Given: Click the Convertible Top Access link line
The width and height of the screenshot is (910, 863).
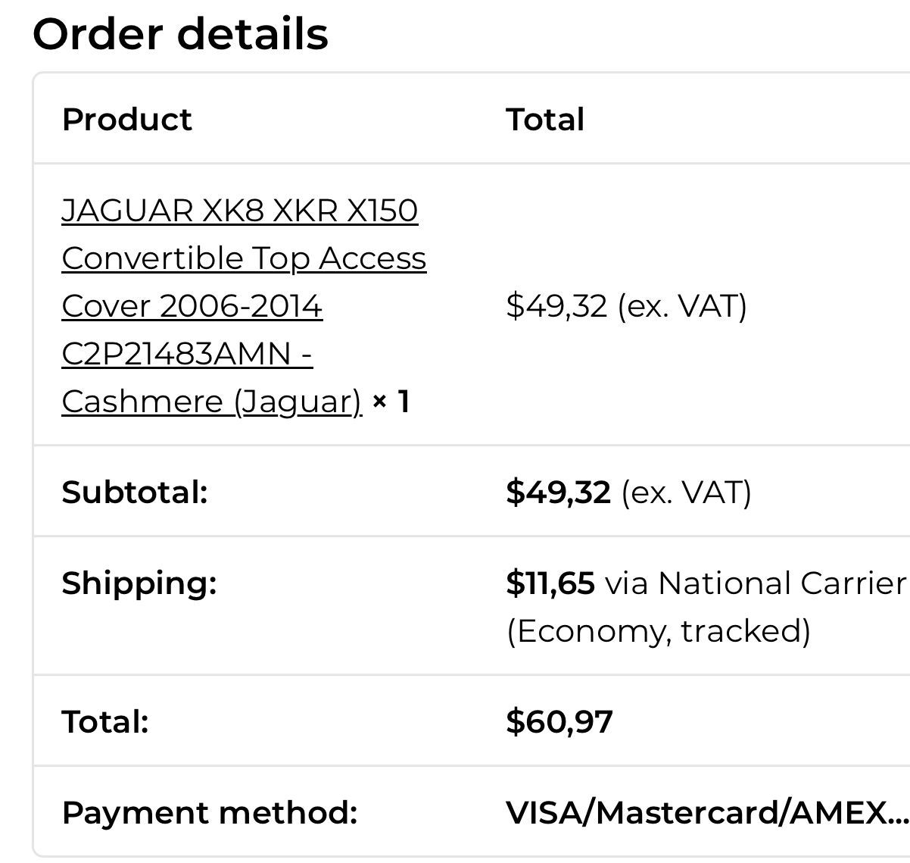Looking at the screenshot, I should pos(244,258).
